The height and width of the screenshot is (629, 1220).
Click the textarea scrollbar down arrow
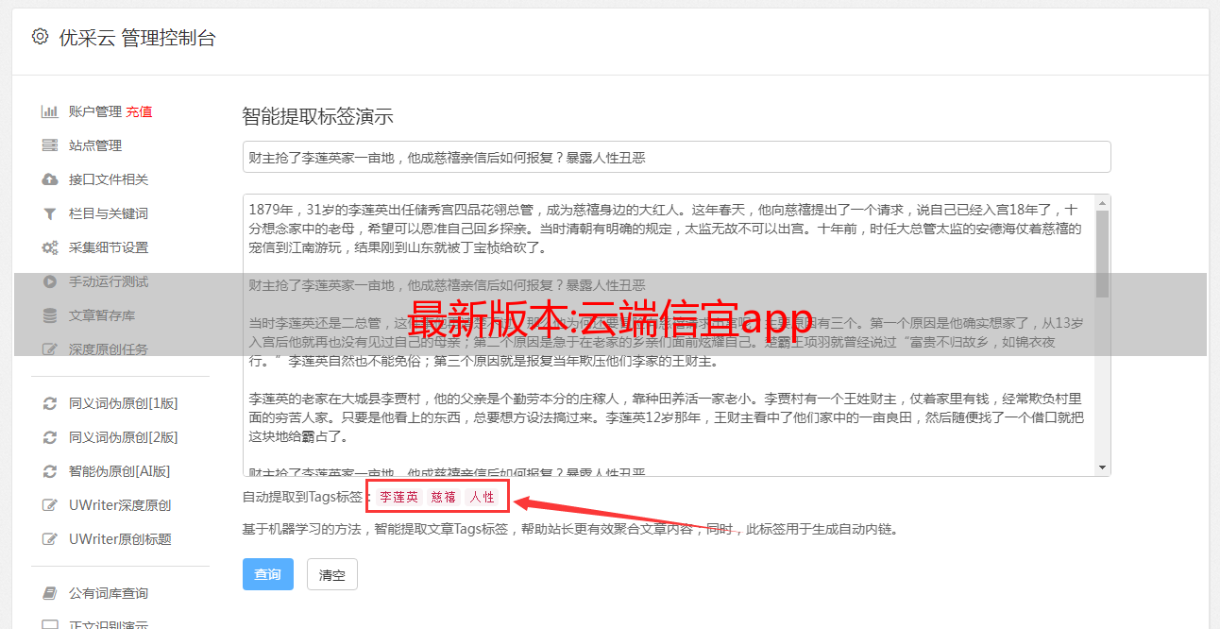(1102, 467)
